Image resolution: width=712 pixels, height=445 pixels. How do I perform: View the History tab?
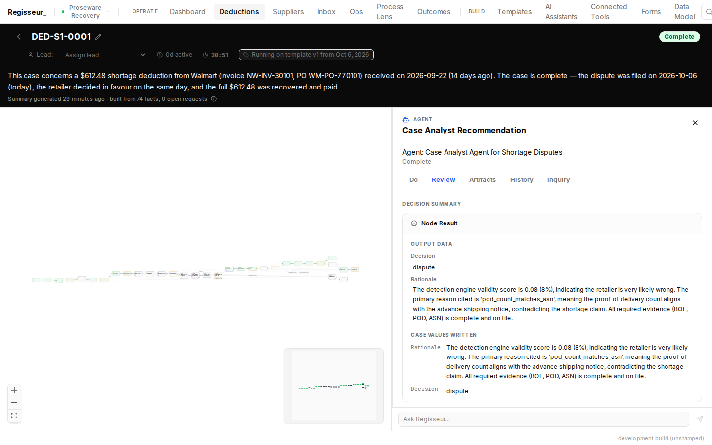(522, 180)
